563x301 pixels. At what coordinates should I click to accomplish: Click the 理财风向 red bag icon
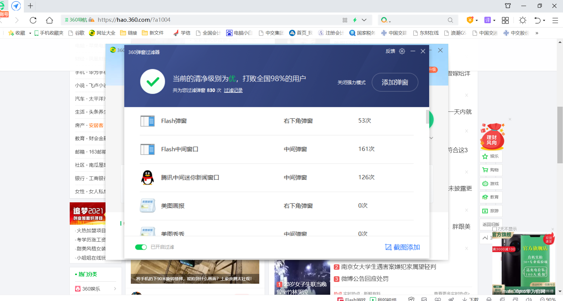point(492,136)
